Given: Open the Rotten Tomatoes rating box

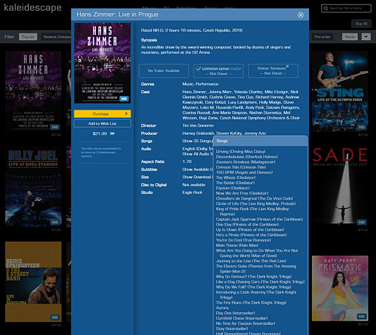Looking at the screenshot, I should [273, 71].
